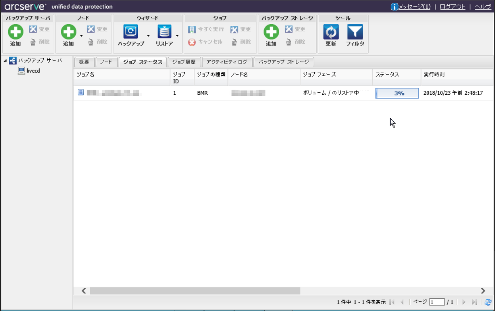This screenshot has width=495, height=311.
Task: Switch to the ジョブ履歴 tab
Action: [x=184, y=62]
